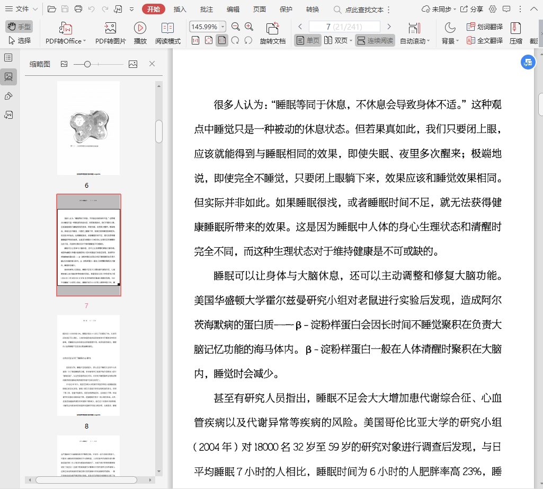Viewport: 543px width, 489px height.
Task: Expand the quick access toolbar dropdown
Action: [x=131, y=10]
